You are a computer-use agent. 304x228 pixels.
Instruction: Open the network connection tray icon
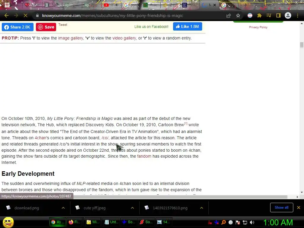[245, 222]
